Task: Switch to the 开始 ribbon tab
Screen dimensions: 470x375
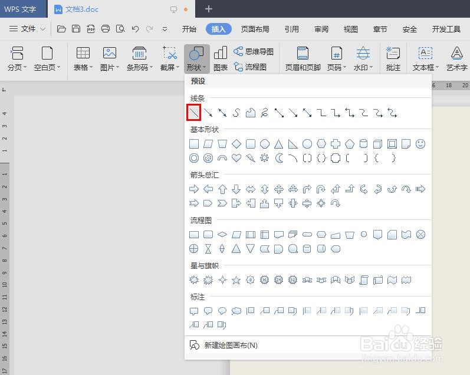Action: point(189,29)
